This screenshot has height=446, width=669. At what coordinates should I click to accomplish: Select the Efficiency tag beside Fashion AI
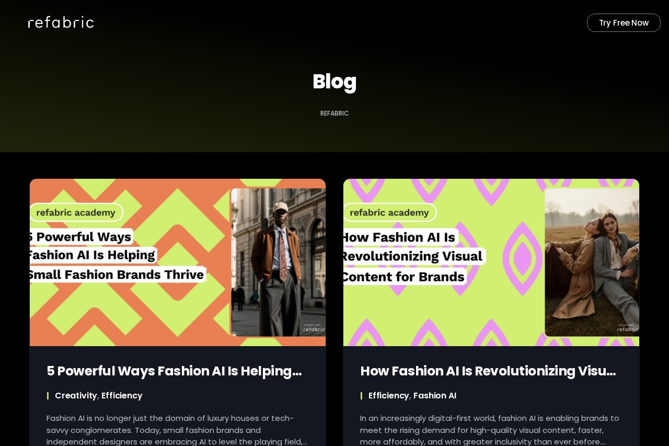pyautogui.click(x=388, y=396)
